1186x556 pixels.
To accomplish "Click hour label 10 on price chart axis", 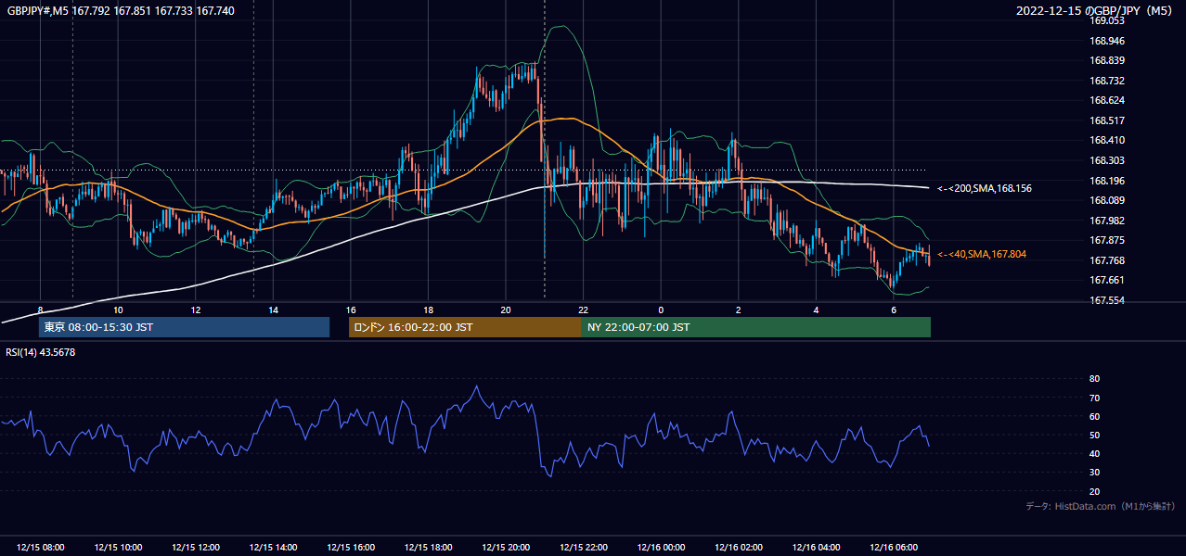I will 118,310.
